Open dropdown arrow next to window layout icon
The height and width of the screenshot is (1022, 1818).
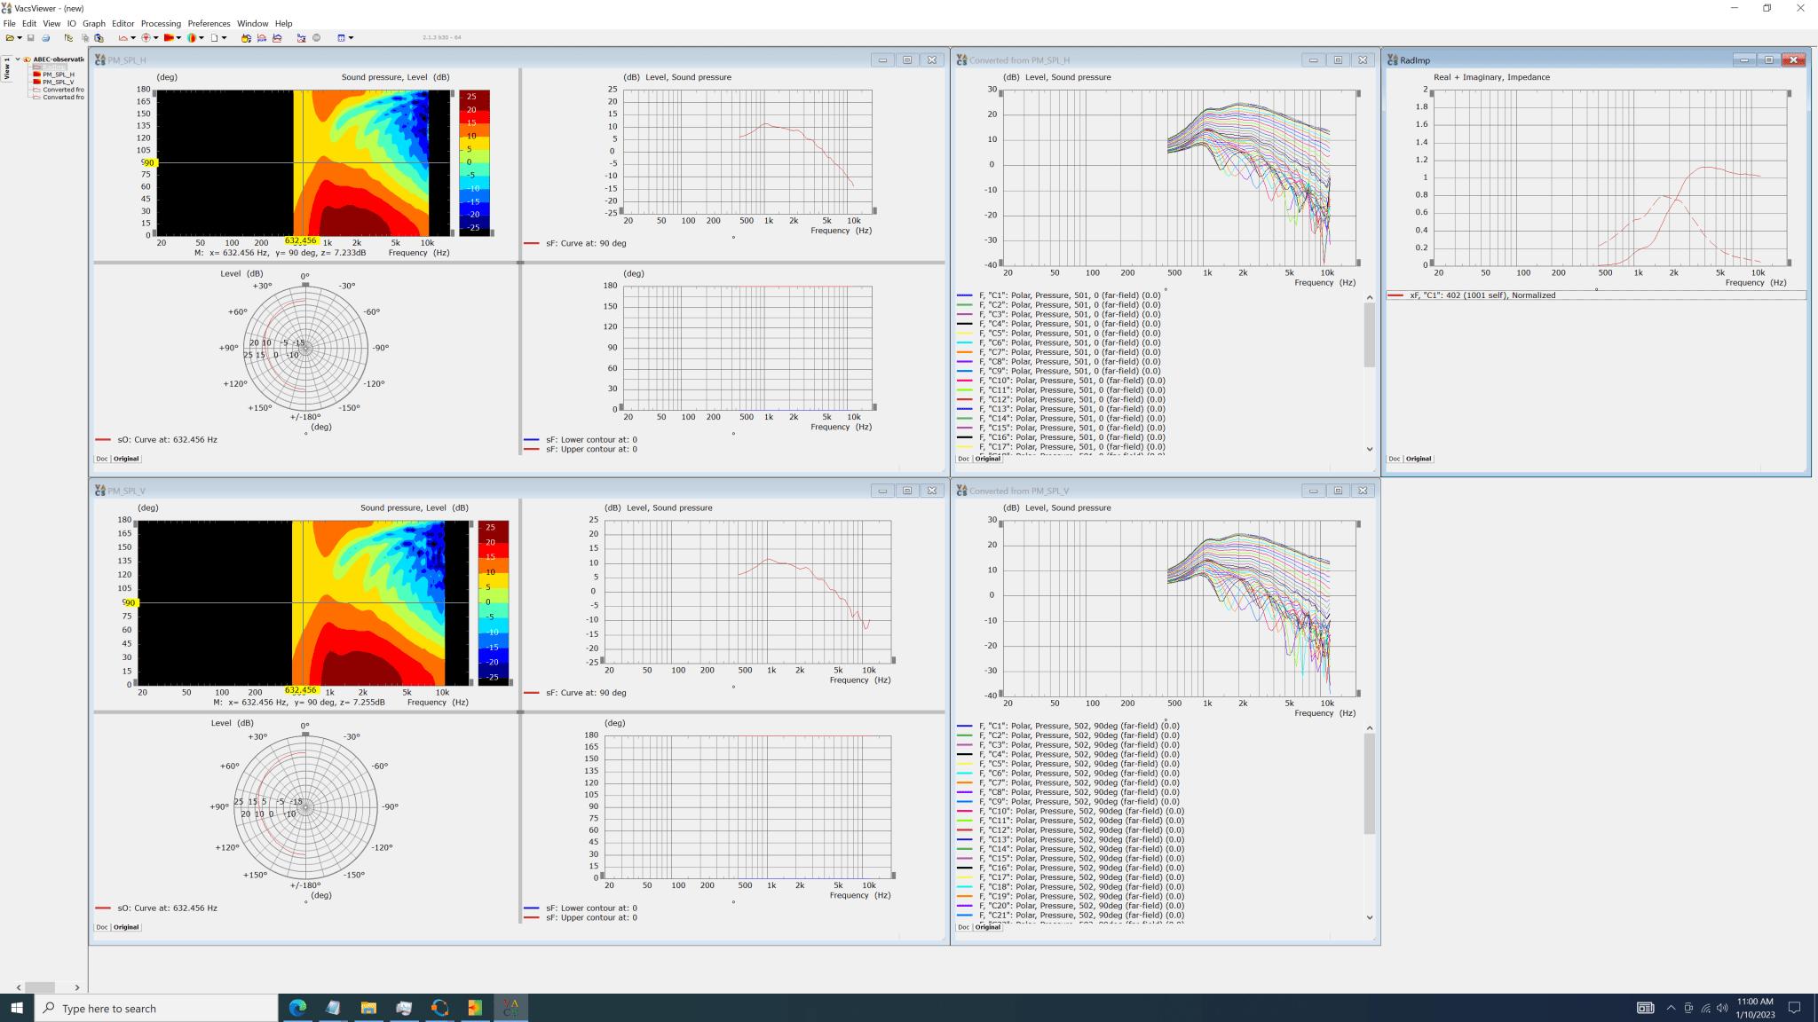pyautogui.click(x=351, y=38)
